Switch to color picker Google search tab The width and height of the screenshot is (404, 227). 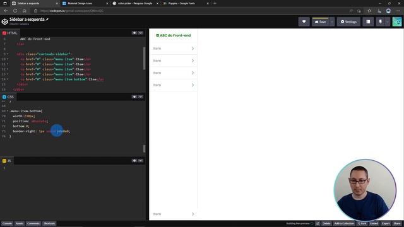(135, 3)
